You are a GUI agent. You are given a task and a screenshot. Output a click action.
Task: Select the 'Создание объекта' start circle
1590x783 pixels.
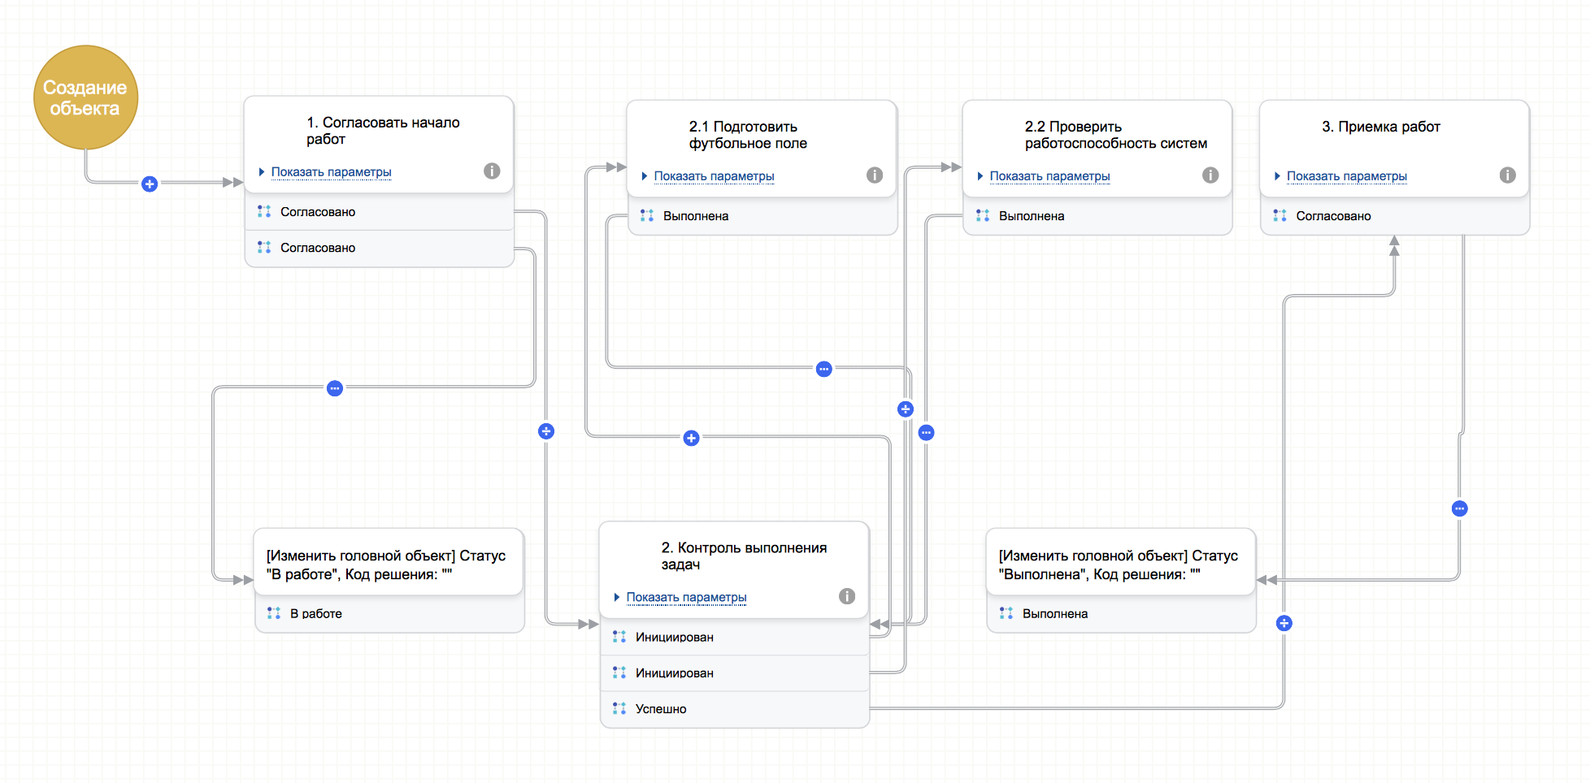(85, 97)
